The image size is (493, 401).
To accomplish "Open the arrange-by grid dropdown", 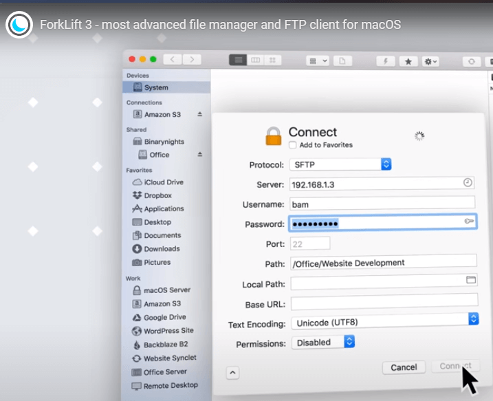I will (x=318, y=61).
